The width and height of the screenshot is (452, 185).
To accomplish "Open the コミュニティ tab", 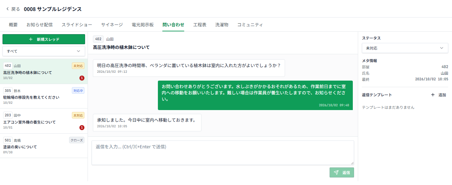I will (x=250, y=25).
